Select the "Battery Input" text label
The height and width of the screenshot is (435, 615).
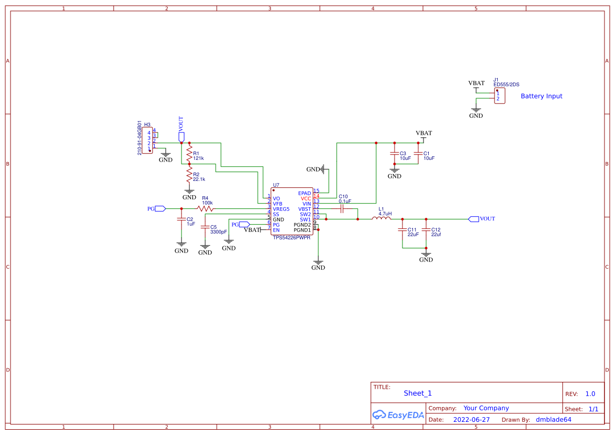point(541,96)
